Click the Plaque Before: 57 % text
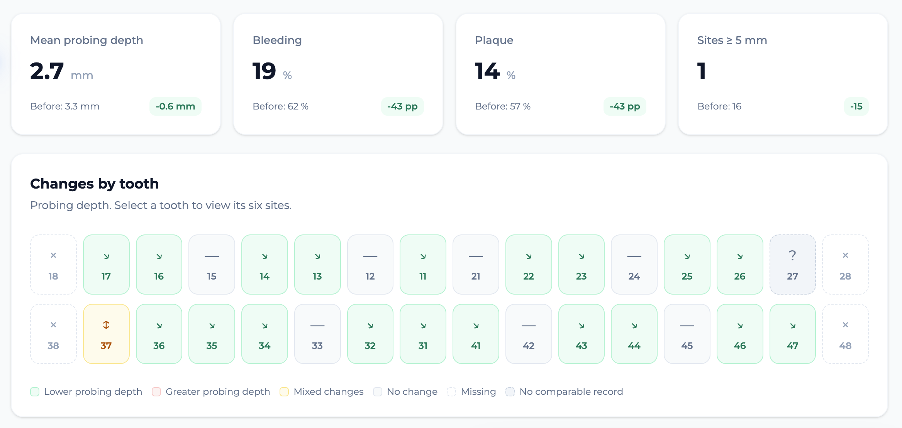This screenshot has height=428, width=902. coord(503,106)
